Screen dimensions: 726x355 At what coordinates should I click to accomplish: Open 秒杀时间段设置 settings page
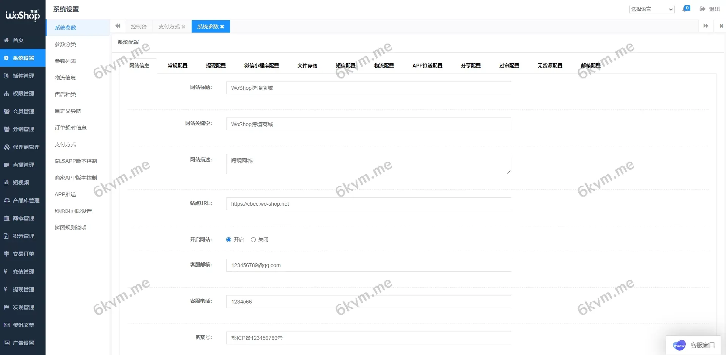click(x=73, y=211)
